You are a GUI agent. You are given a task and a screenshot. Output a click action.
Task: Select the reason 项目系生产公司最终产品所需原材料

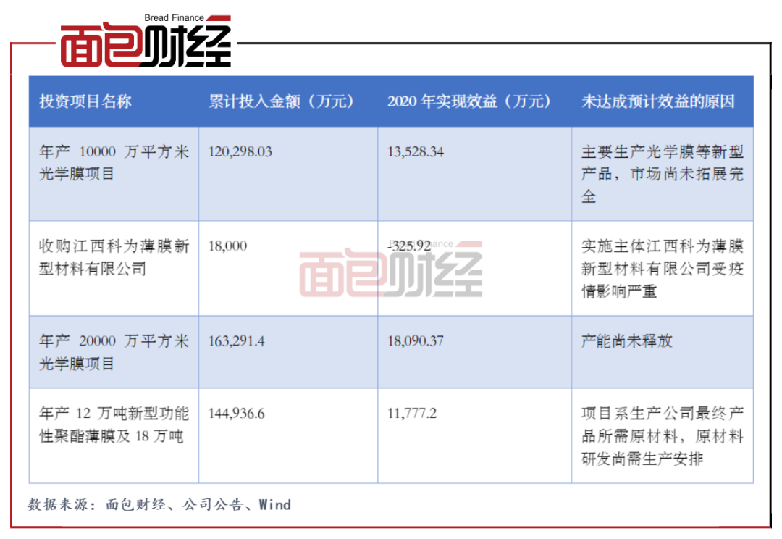[x=663, y=435]
